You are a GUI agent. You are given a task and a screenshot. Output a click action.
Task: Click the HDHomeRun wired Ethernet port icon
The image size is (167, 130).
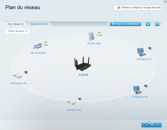(26, 72)
